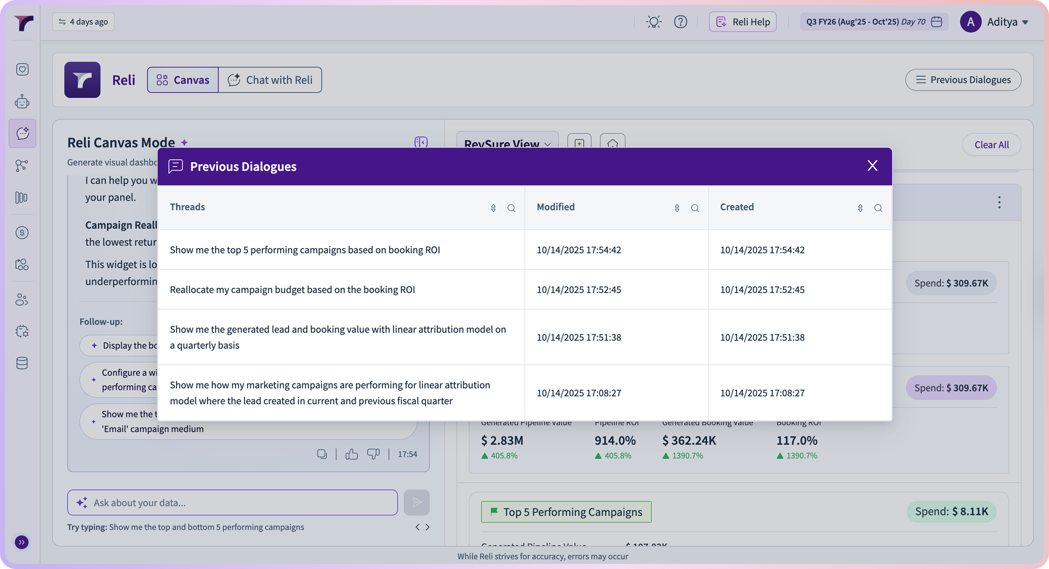Toggle the light/dark theme bulb icon
This screenshot has height=569, width=1049.
(x=654, y=22)
